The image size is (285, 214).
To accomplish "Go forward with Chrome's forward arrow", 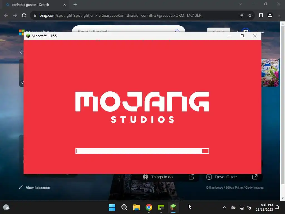I will point(15,16).
